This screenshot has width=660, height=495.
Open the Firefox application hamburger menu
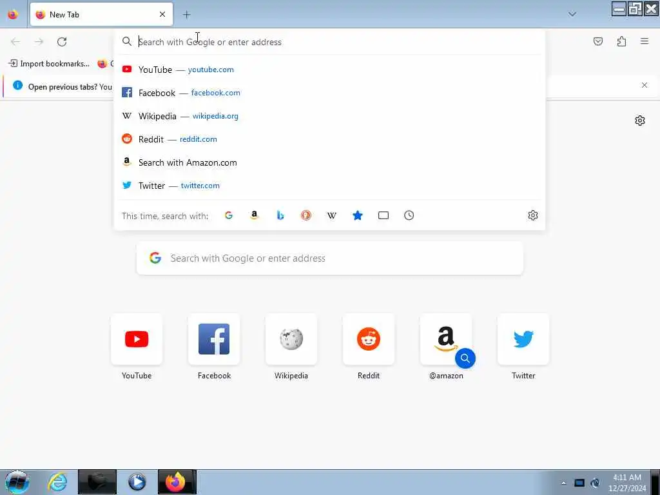[x=645, y=41]
